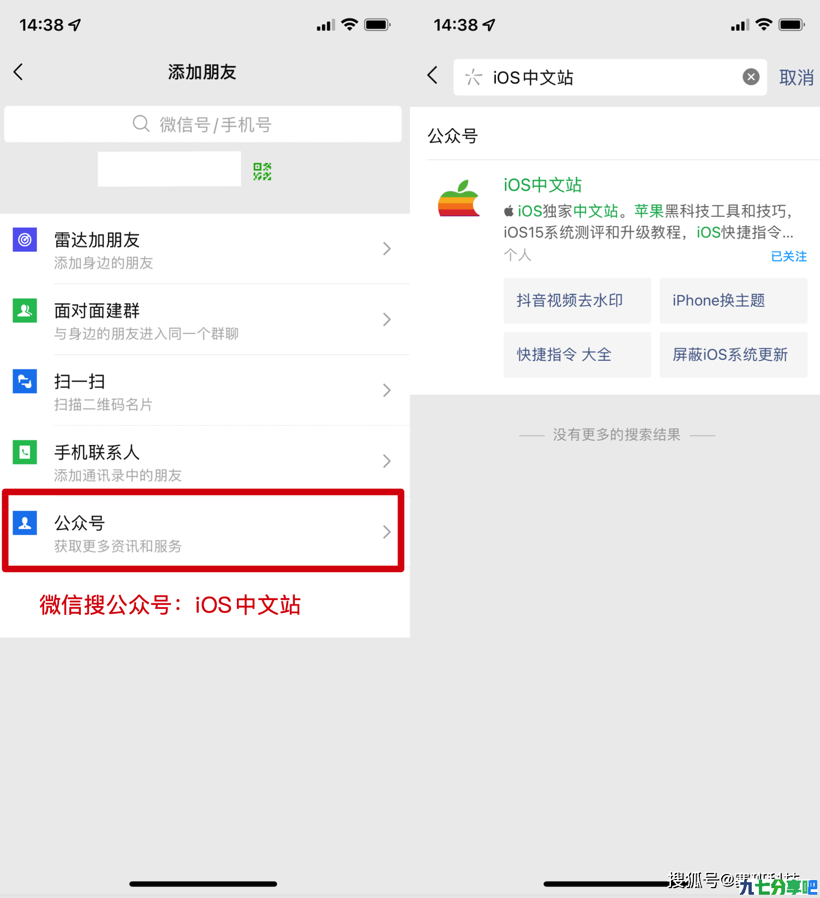Tap the blue Official Accounts person icon
Screen dimensions: 820x898
click(25, 523)
